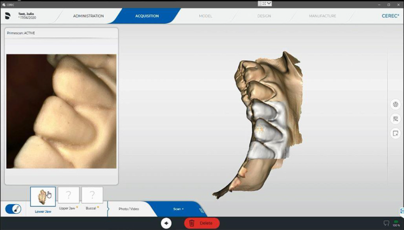Click the Scan tab drag handle

point(201,211)
